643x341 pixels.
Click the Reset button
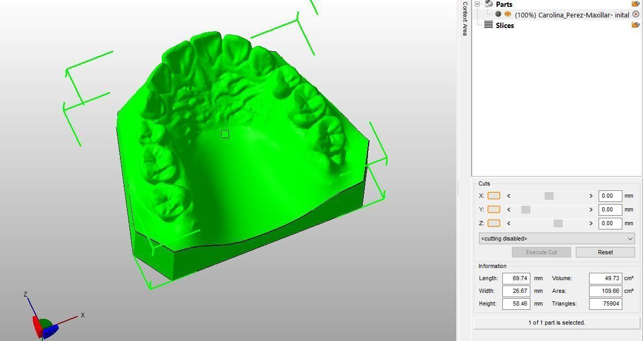605,252
